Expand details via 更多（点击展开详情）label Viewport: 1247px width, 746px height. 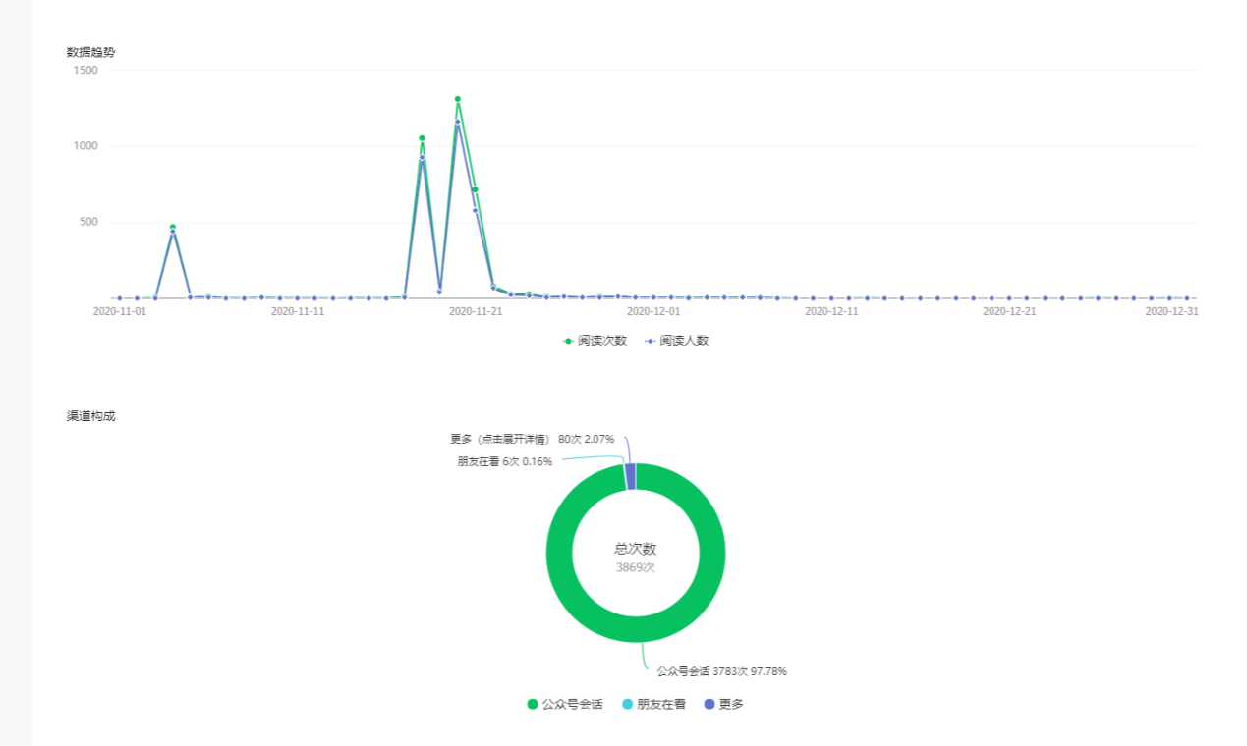[532, 439]
